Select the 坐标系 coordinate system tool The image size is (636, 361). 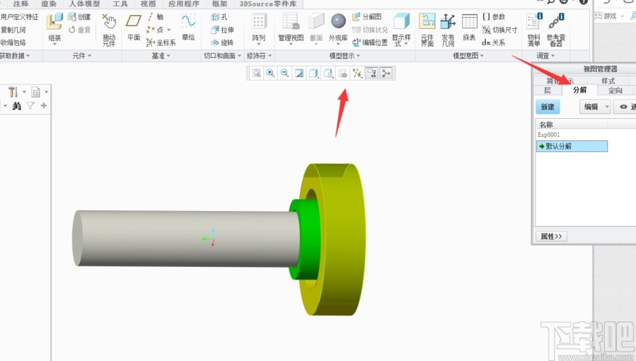point(161,42)
